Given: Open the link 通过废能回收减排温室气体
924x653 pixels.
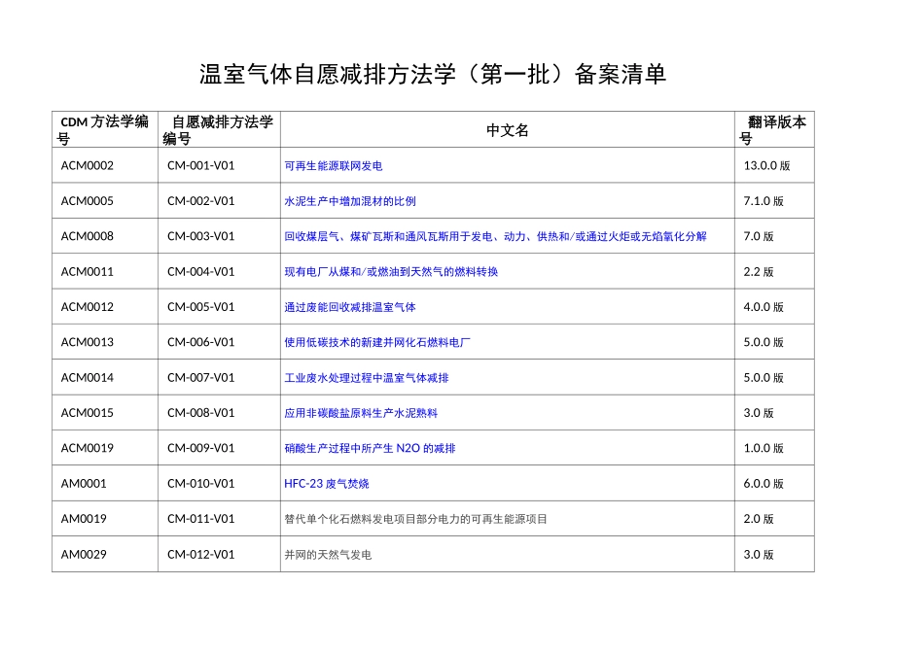Looking at the screenshot, I should 350,307.
